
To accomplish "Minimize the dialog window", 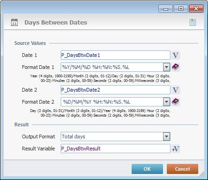I will (x=165, y=8).
